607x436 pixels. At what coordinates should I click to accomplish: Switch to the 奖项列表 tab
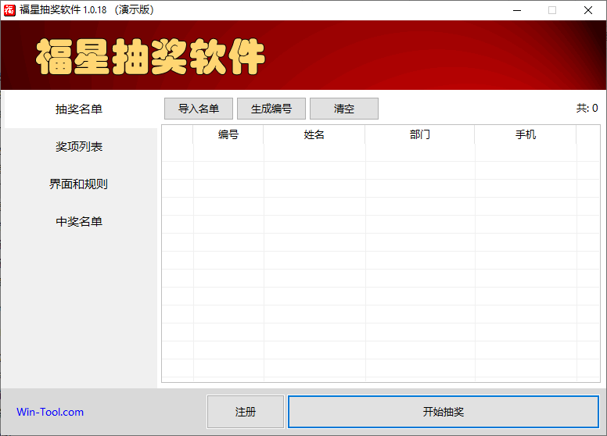79,146
